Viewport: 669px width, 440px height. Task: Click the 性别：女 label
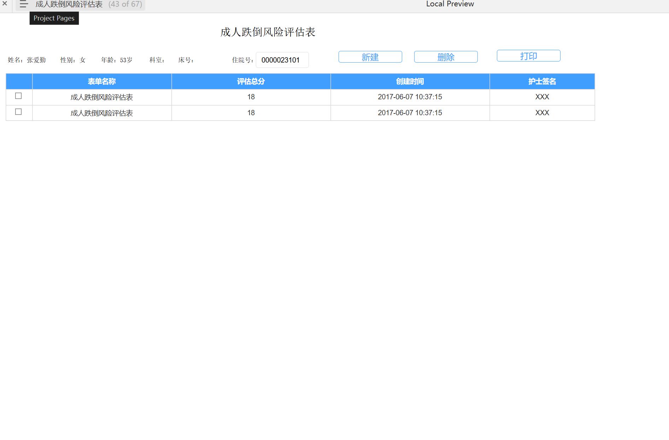coord(73,60)
